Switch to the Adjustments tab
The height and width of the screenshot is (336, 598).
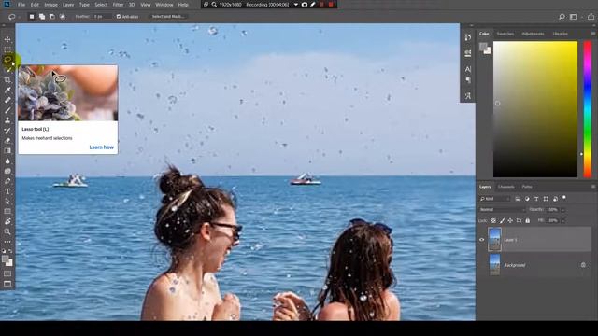coord(533,34)
